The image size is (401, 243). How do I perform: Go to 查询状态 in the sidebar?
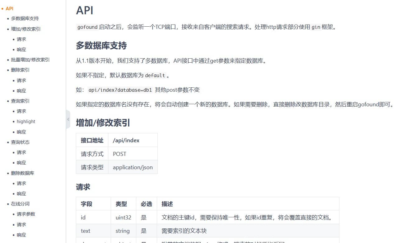pos(20,142)
